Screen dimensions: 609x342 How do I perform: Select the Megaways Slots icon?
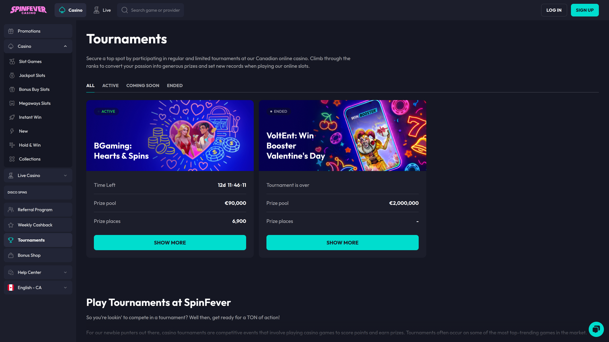tap(12, 103)
